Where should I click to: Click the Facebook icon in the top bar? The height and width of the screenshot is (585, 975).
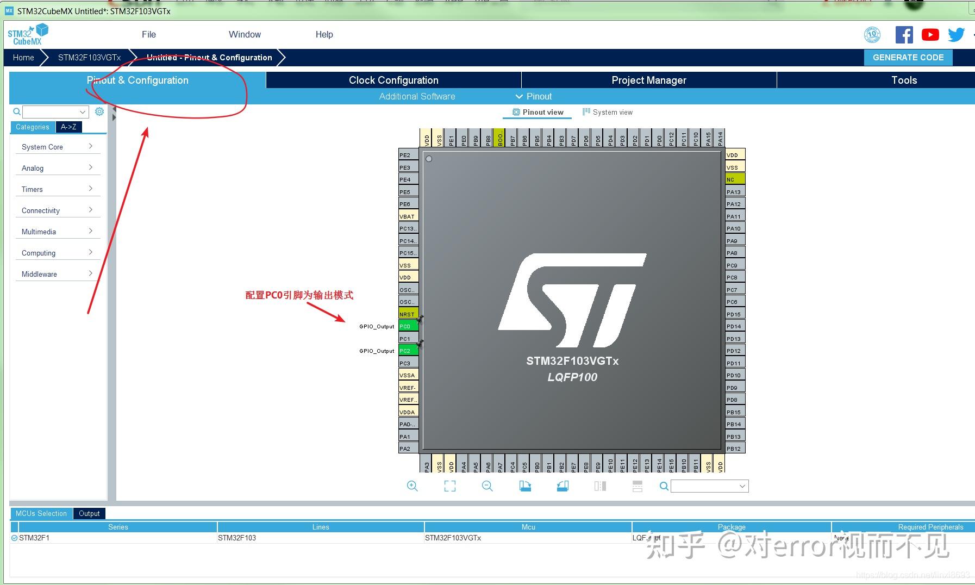coord(904,34)
